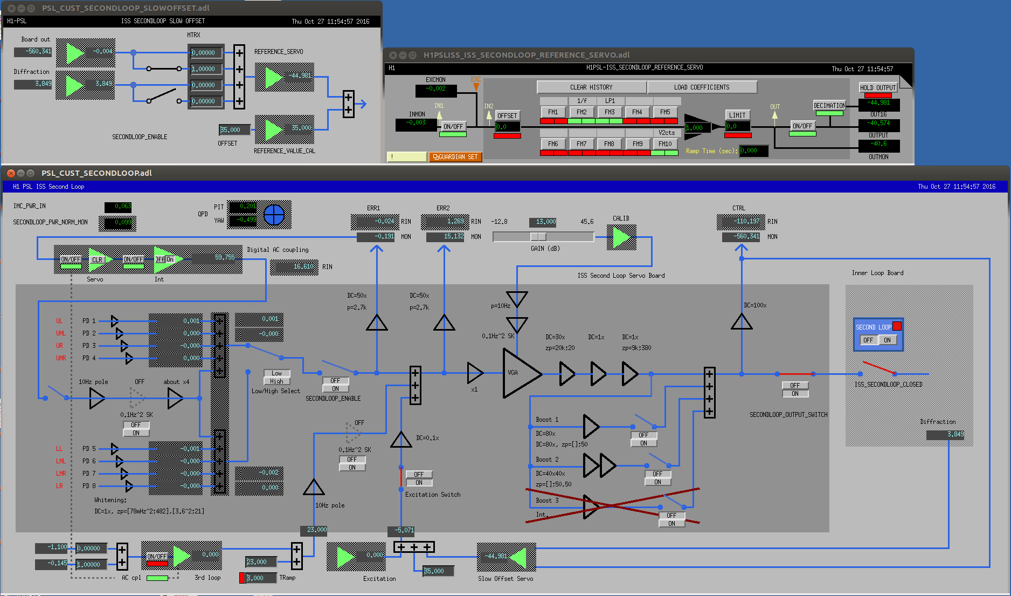1011x596 pixels.
Task: Edit the Ramp Time (sec) field
Action: coord(753,151)
